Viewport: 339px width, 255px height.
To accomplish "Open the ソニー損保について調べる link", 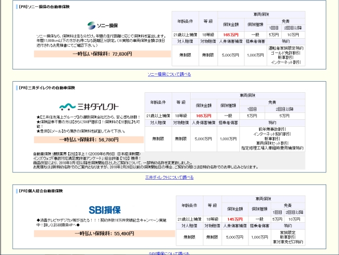I will [x=169, y=74].
